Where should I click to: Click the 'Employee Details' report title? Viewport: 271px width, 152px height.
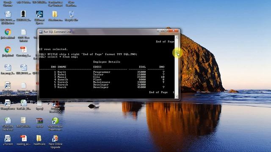(107, 62)
